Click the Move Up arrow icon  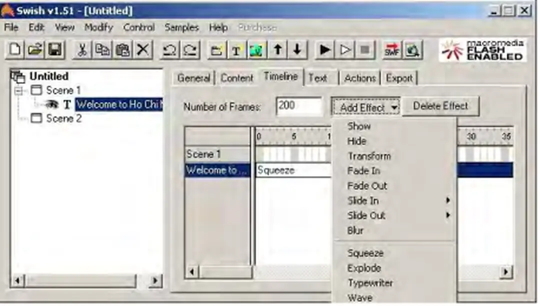[277, 50]
